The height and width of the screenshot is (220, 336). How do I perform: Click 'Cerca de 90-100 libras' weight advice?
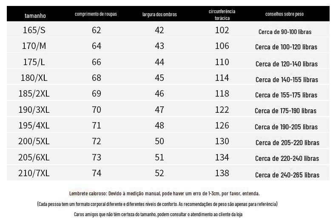285,32
